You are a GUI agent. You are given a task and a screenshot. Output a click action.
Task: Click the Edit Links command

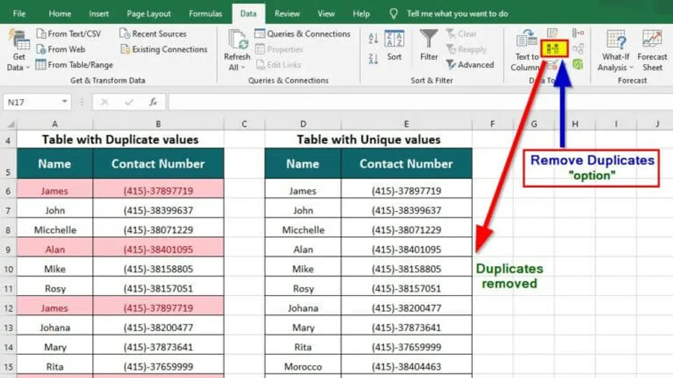(x=278, y=65)
